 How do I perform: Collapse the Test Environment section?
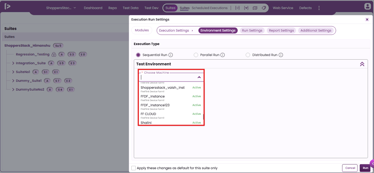(362, 64)
